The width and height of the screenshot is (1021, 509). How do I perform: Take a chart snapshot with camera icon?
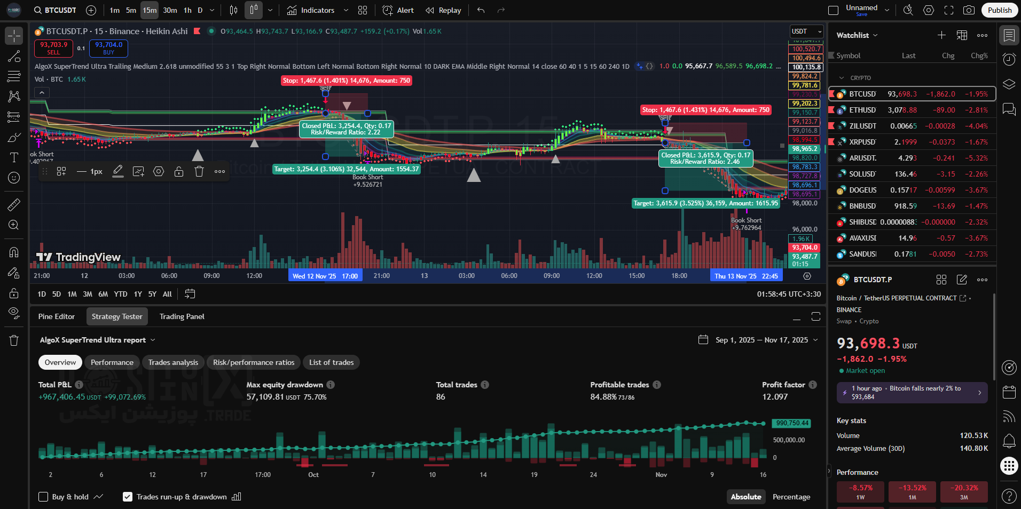pyautogui.click(x=969, y=10)
